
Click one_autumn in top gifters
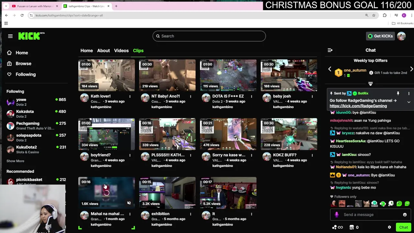(355, 70)
